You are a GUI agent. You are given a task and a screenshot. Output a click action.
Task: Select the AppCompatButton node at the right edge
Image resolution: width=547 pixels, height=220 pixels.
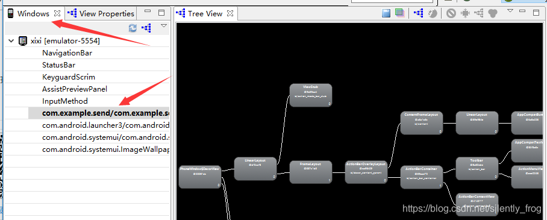[528, 123]
